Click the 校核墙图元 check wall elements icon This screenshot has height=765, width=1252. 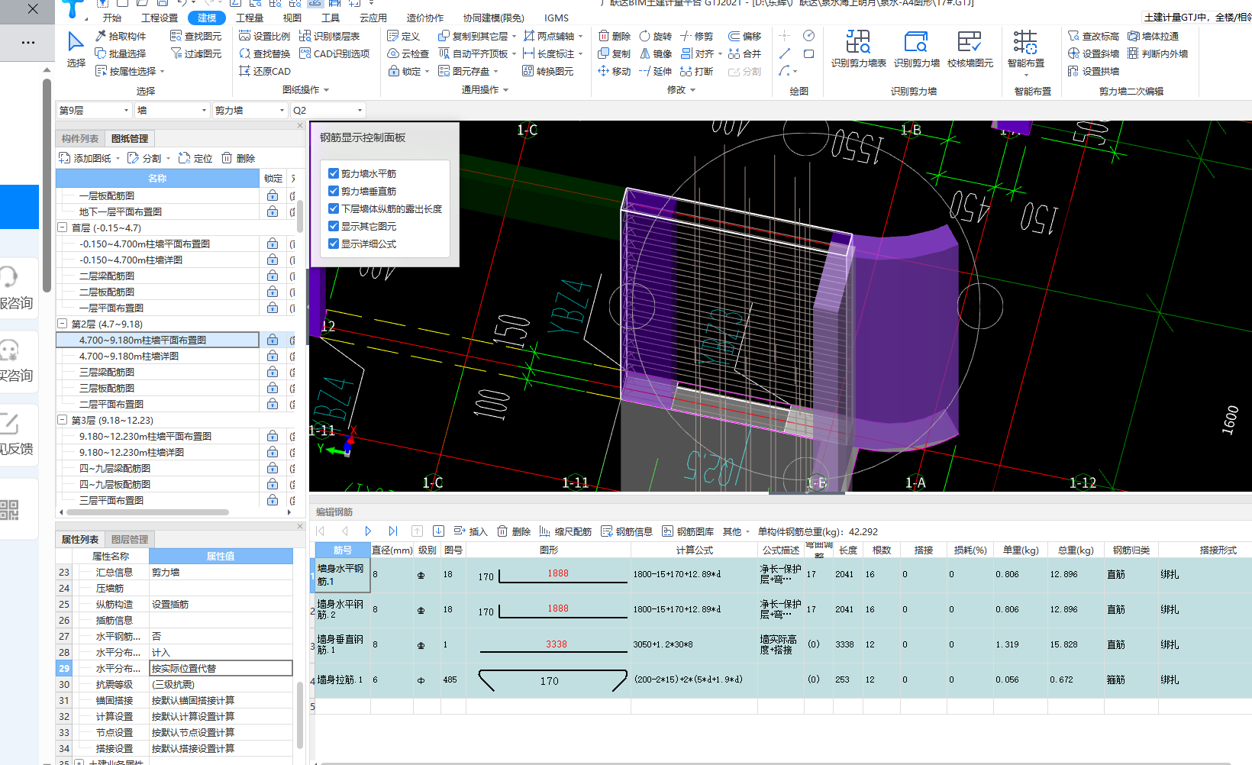point(970,49)
